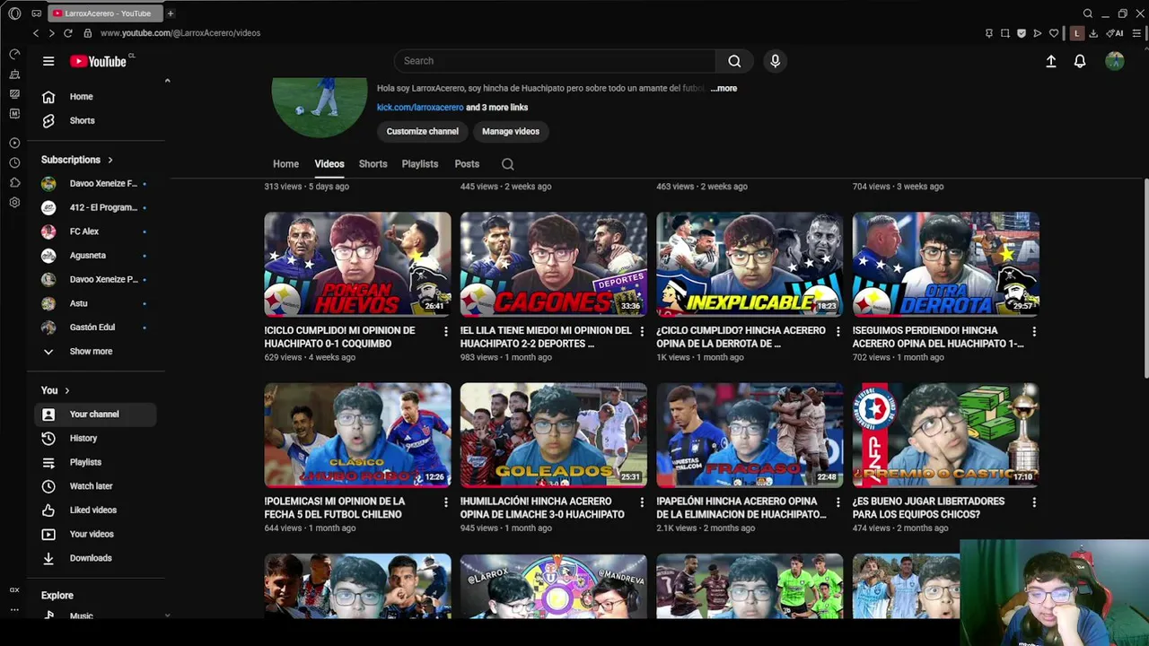Expand the You section chevron
This screenshot has height=646, width=1149.
(x=66, y=390)
